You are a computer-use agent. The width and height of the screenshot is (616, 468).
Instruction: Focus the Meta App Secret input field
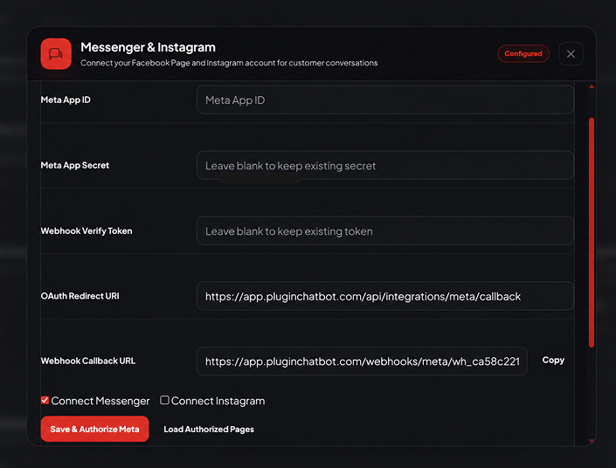385,165
